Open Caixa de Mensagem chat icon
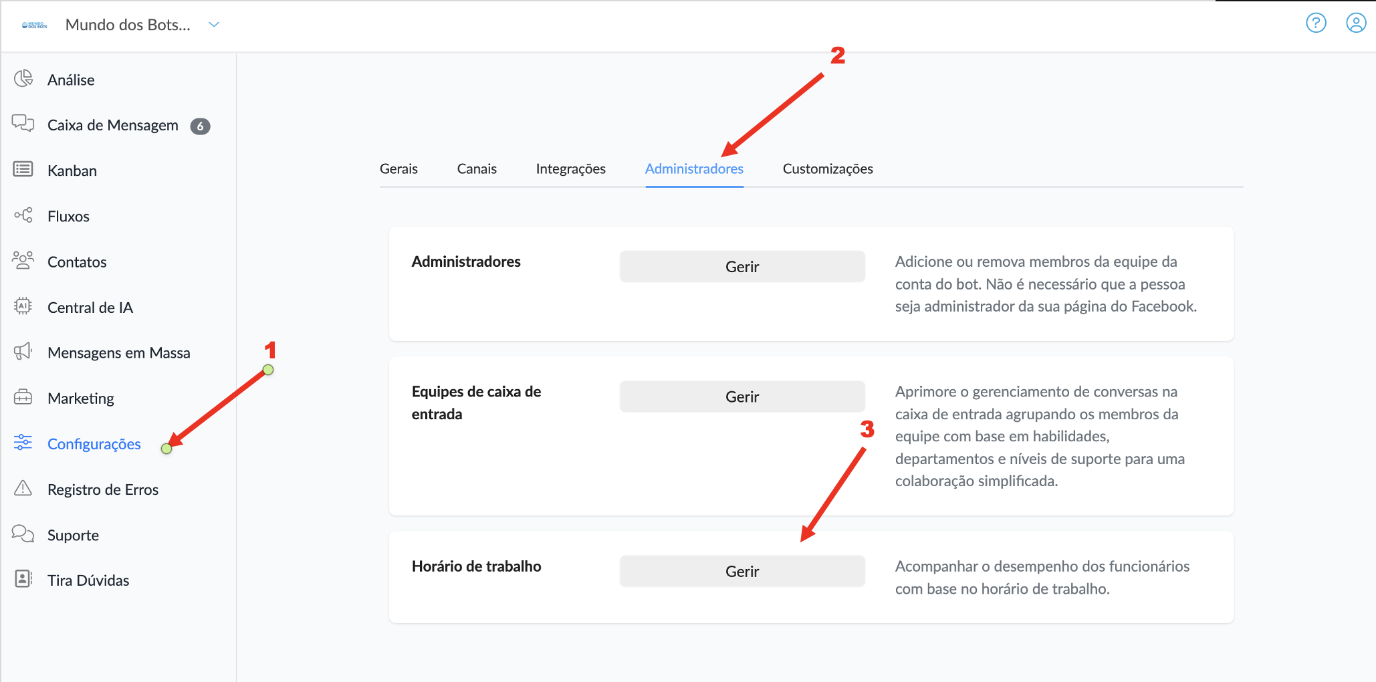 coord(23,124)
